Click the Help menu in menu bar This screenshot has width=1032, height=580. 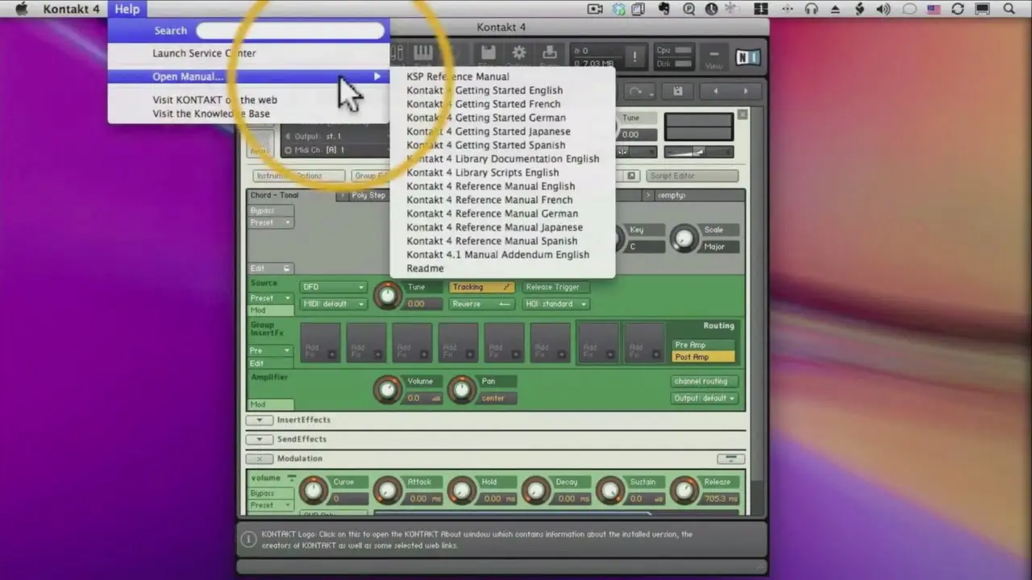127,9
